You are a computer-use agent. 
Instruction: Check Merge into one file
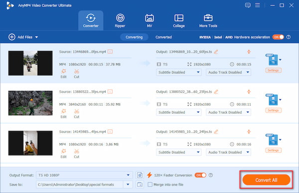tap(150, 185)
